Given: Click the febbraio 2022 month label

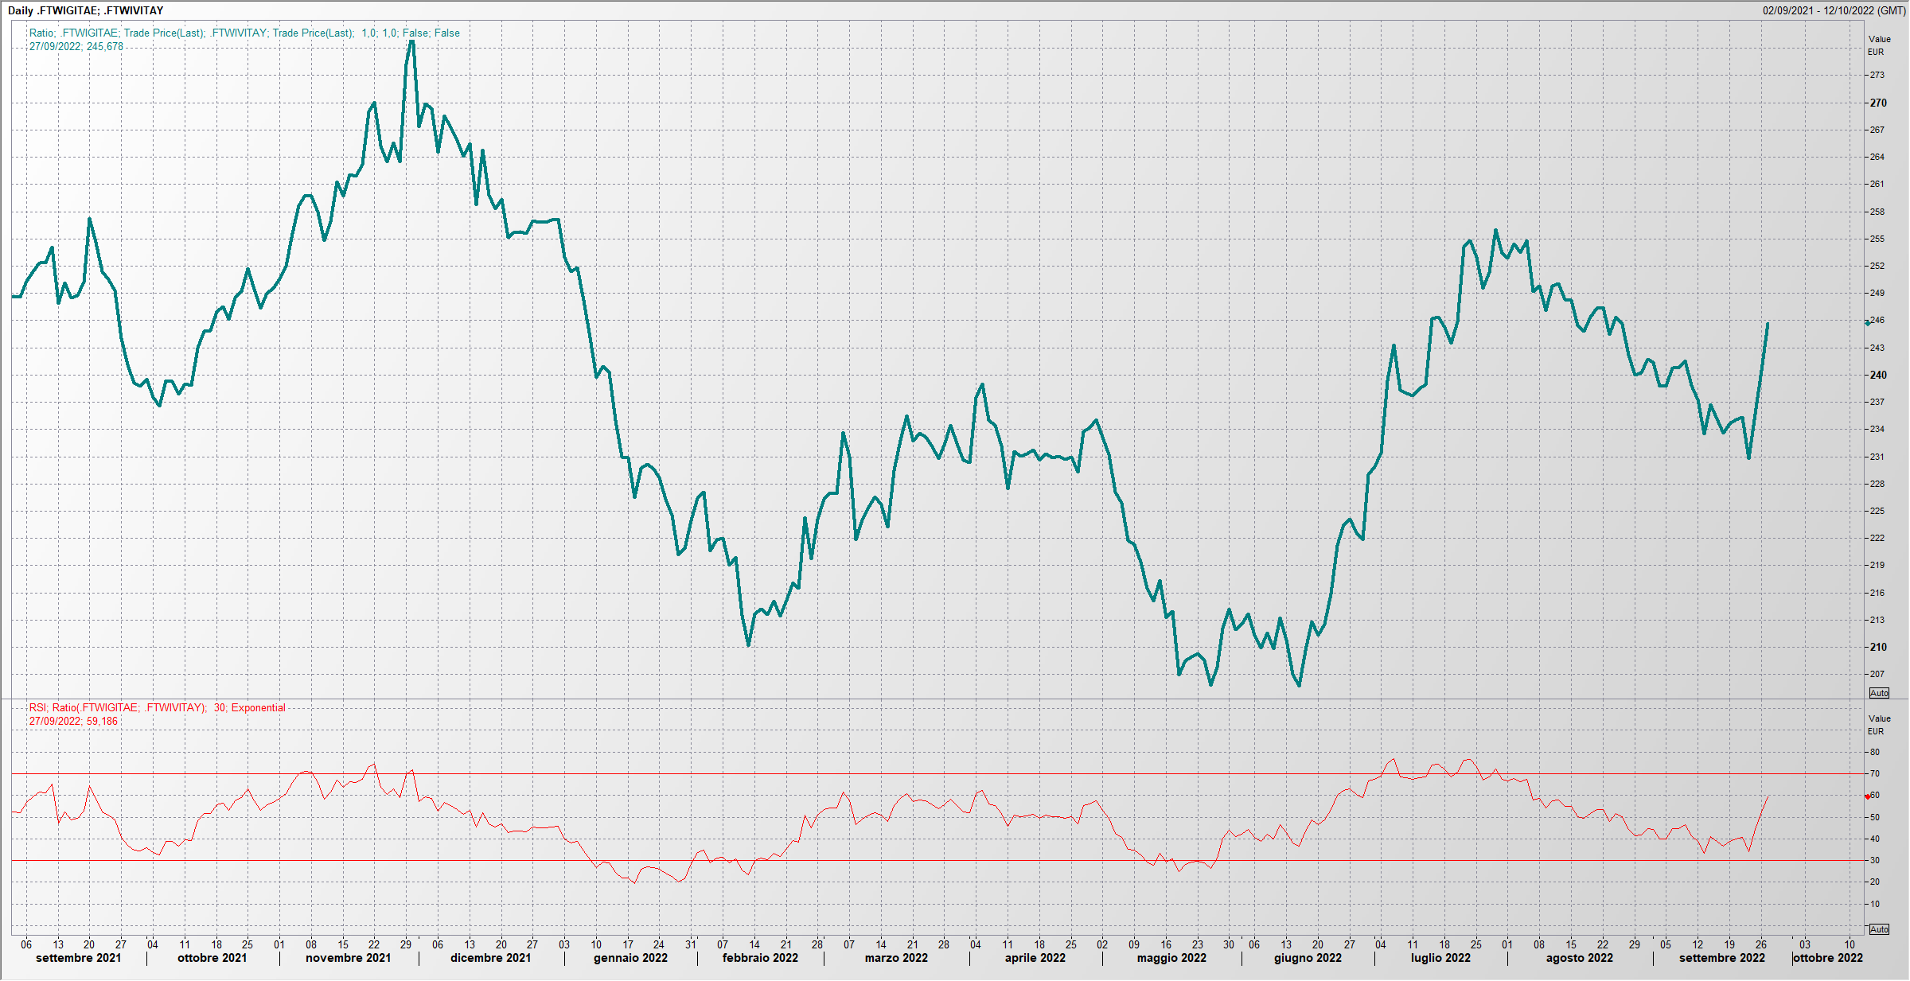Looking at the screenshot, I should (761, 958).
